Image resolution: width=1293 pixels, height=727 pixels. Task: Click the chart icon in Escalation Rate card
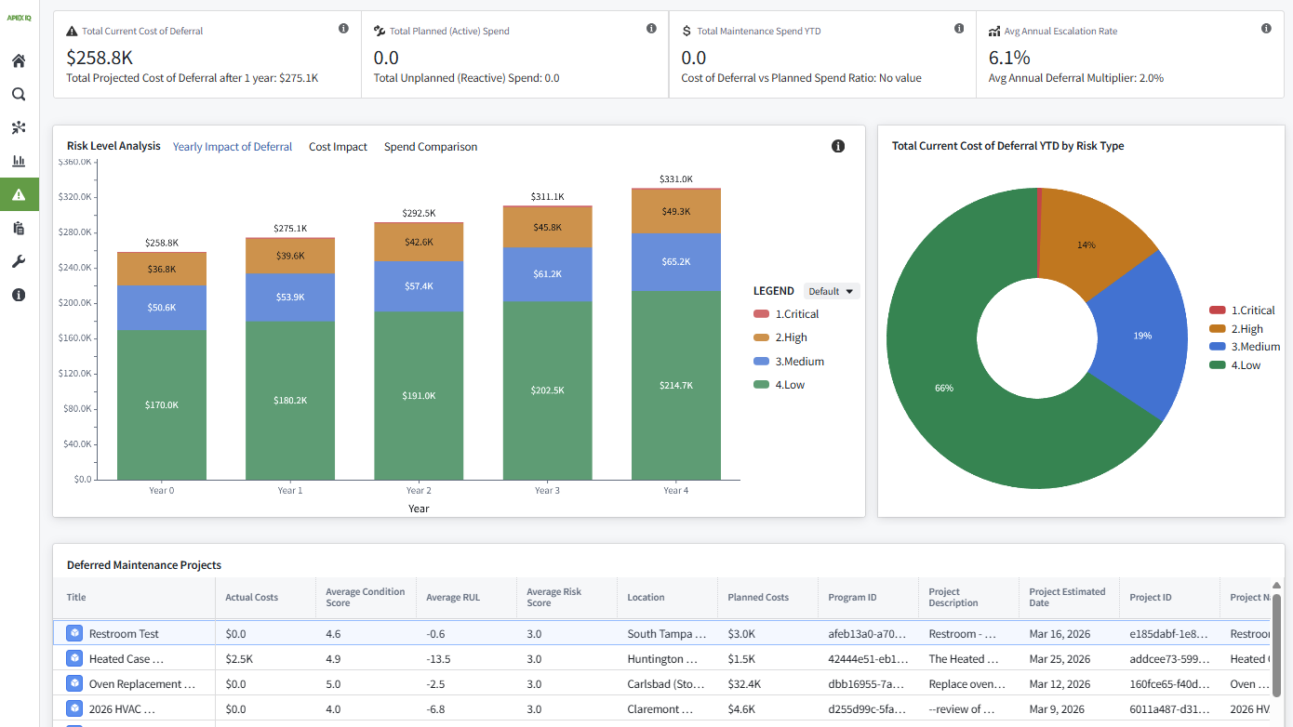click(x=994, y=31)
